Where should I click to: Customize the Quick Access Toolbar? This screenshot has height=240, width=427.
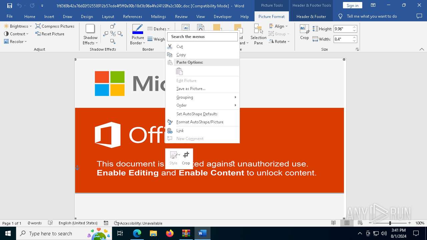(42, 6)
